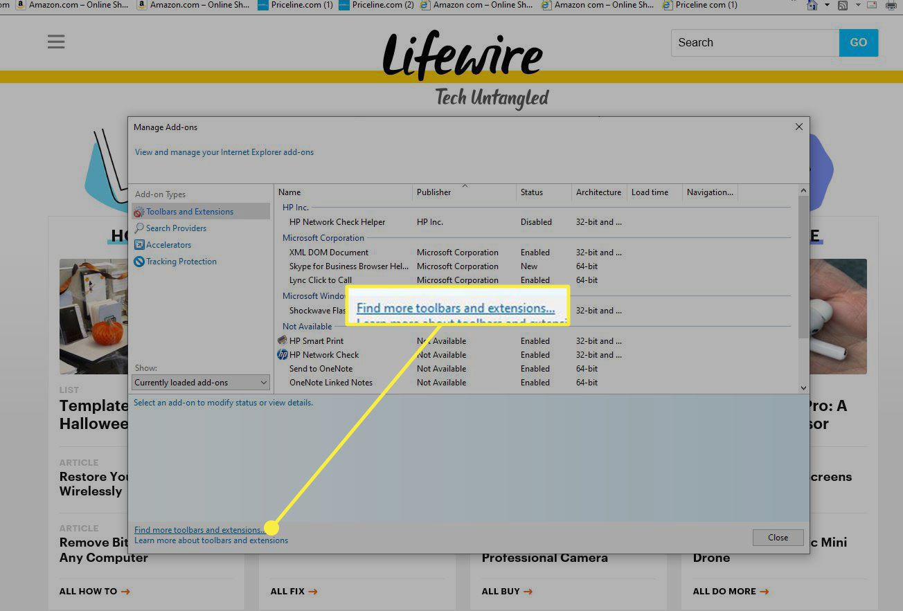Click the HP Inc. group header
The height and width of the screenshot is (611, 903).
[296, 208]
